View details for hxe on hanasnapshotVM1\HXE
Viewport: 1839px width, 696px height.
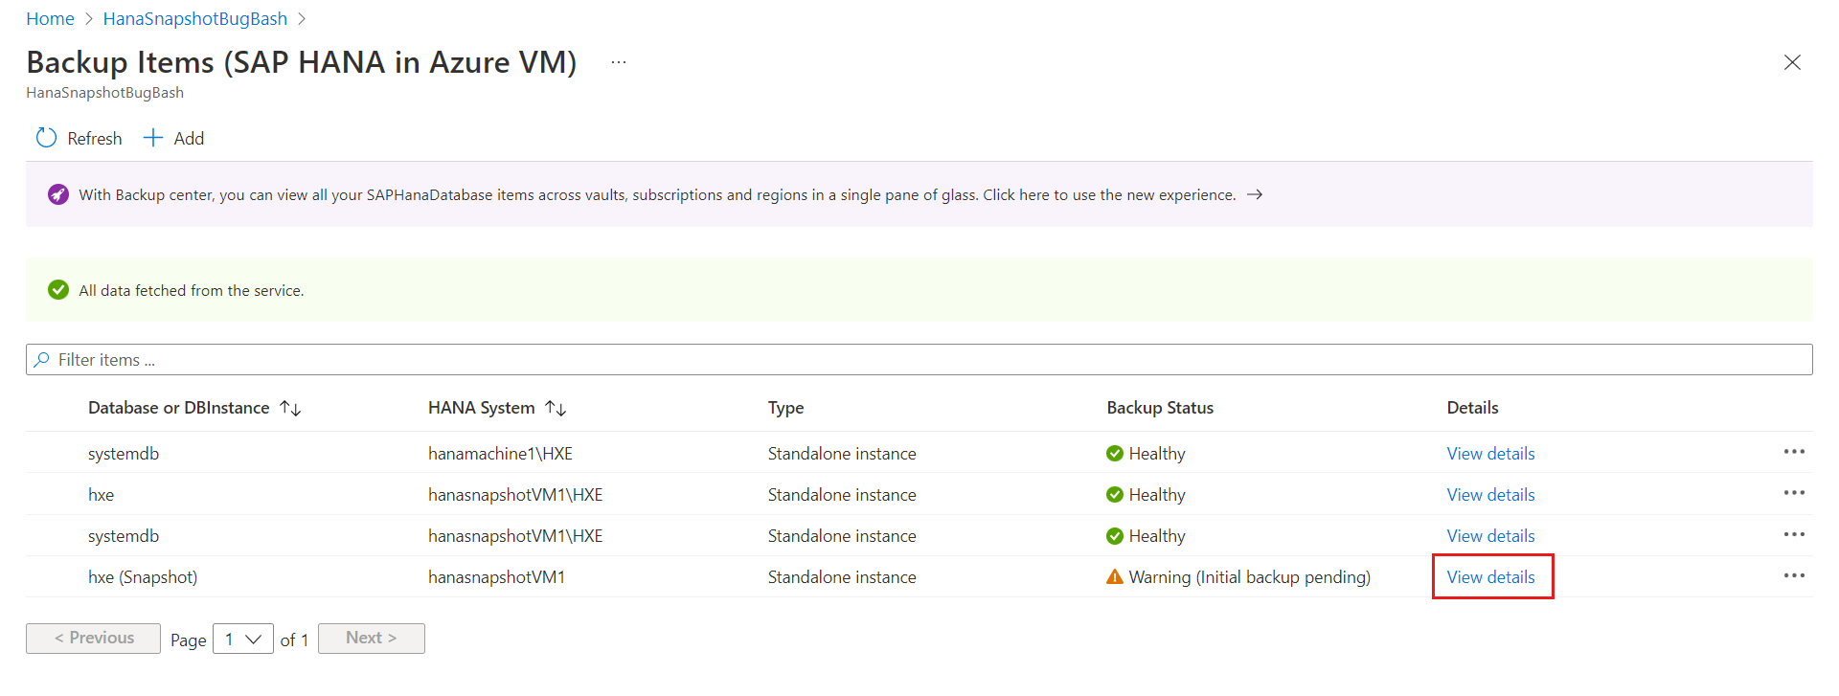pos(1490,495)
